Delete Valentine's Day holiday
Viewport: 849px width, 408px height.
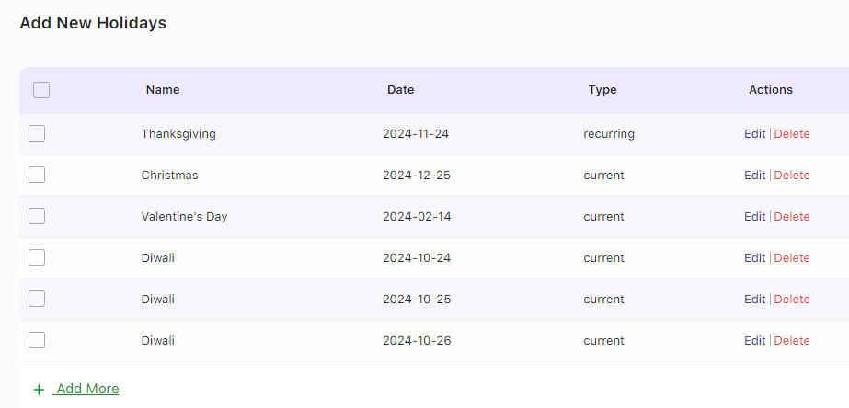(792, 217)
